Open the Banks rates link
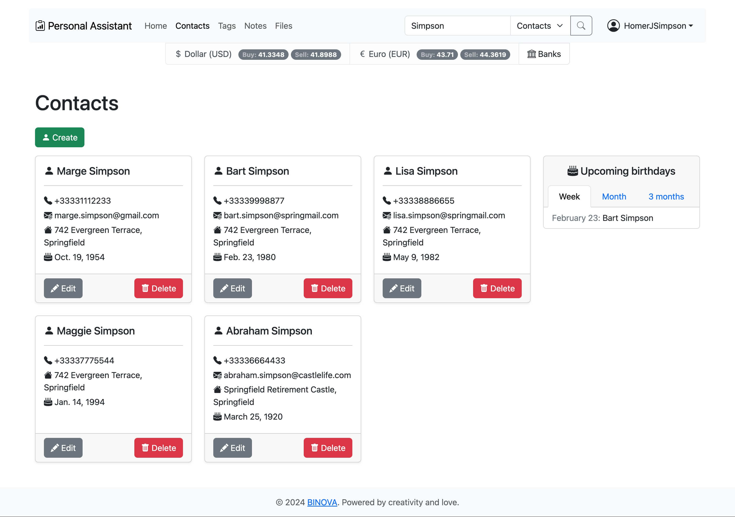 click(x=544, y=54)
